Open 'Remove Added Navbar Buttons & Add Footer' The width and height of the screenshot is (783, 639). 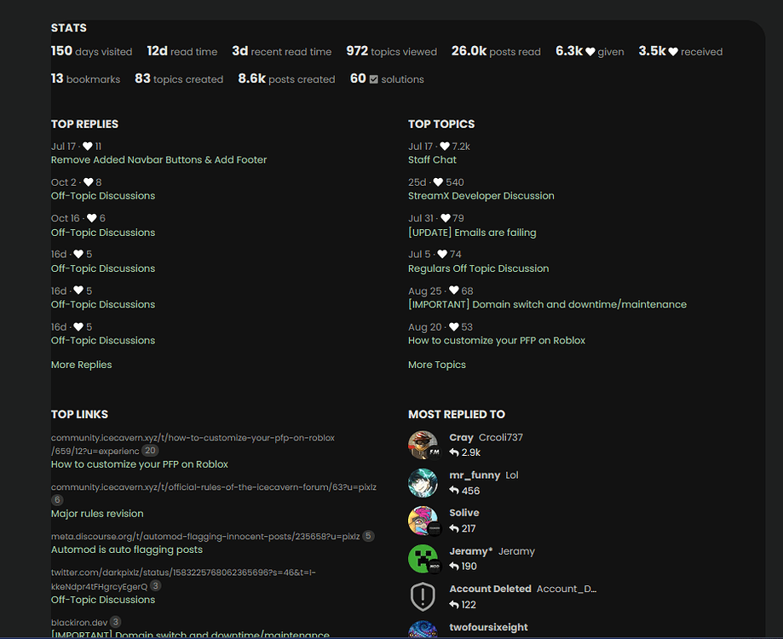tap(158, 160)
